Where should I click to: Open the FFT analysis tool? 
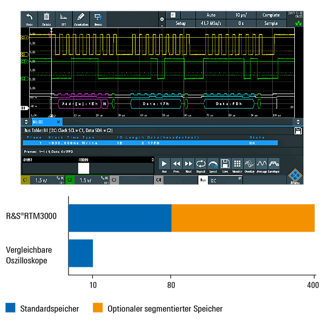pyautogui.click(x=64, y=19)
